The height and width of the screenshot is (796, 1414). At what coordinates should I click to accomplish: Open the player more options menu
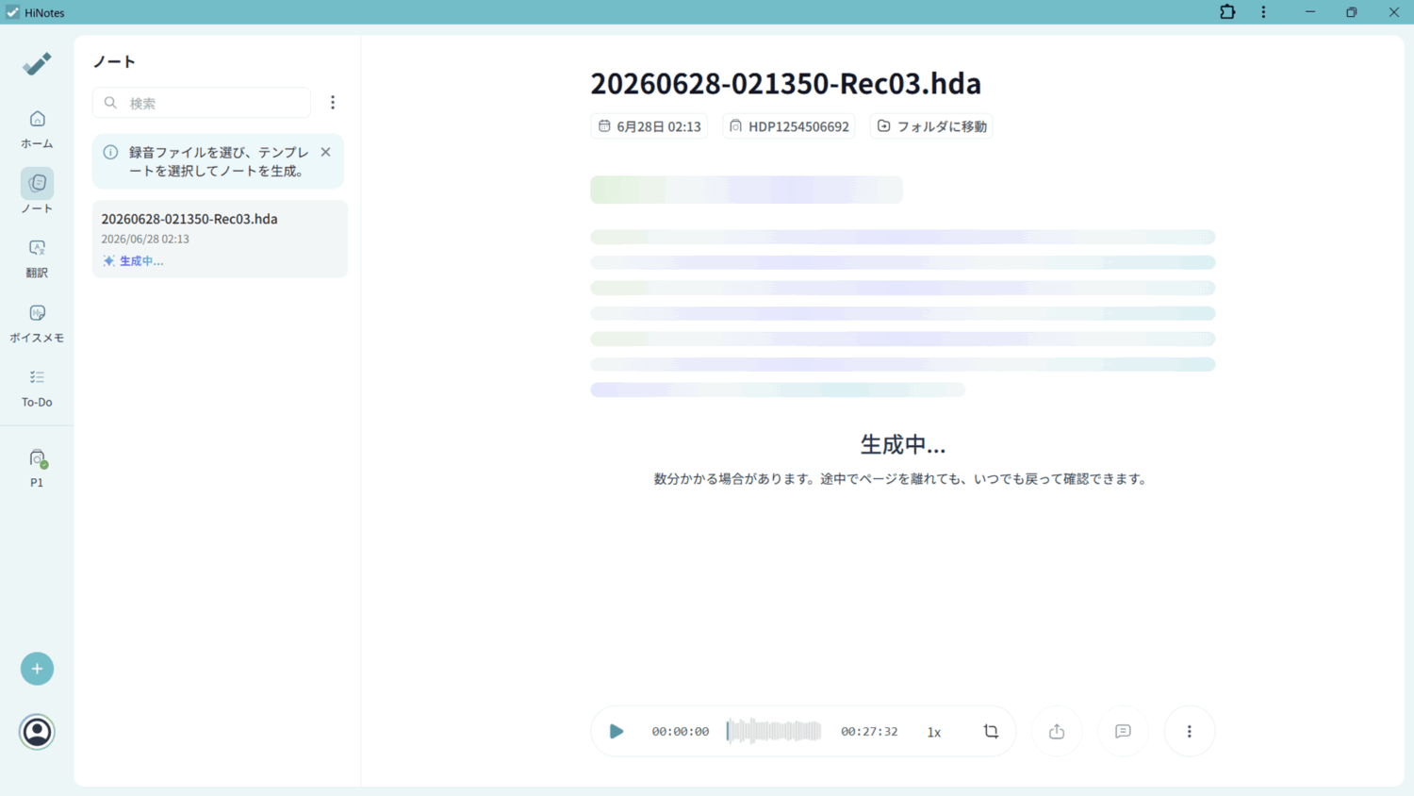pyautogui.click(x=1190, y=731)
